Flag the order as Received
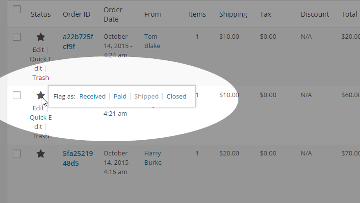 [x=92, y=96]
